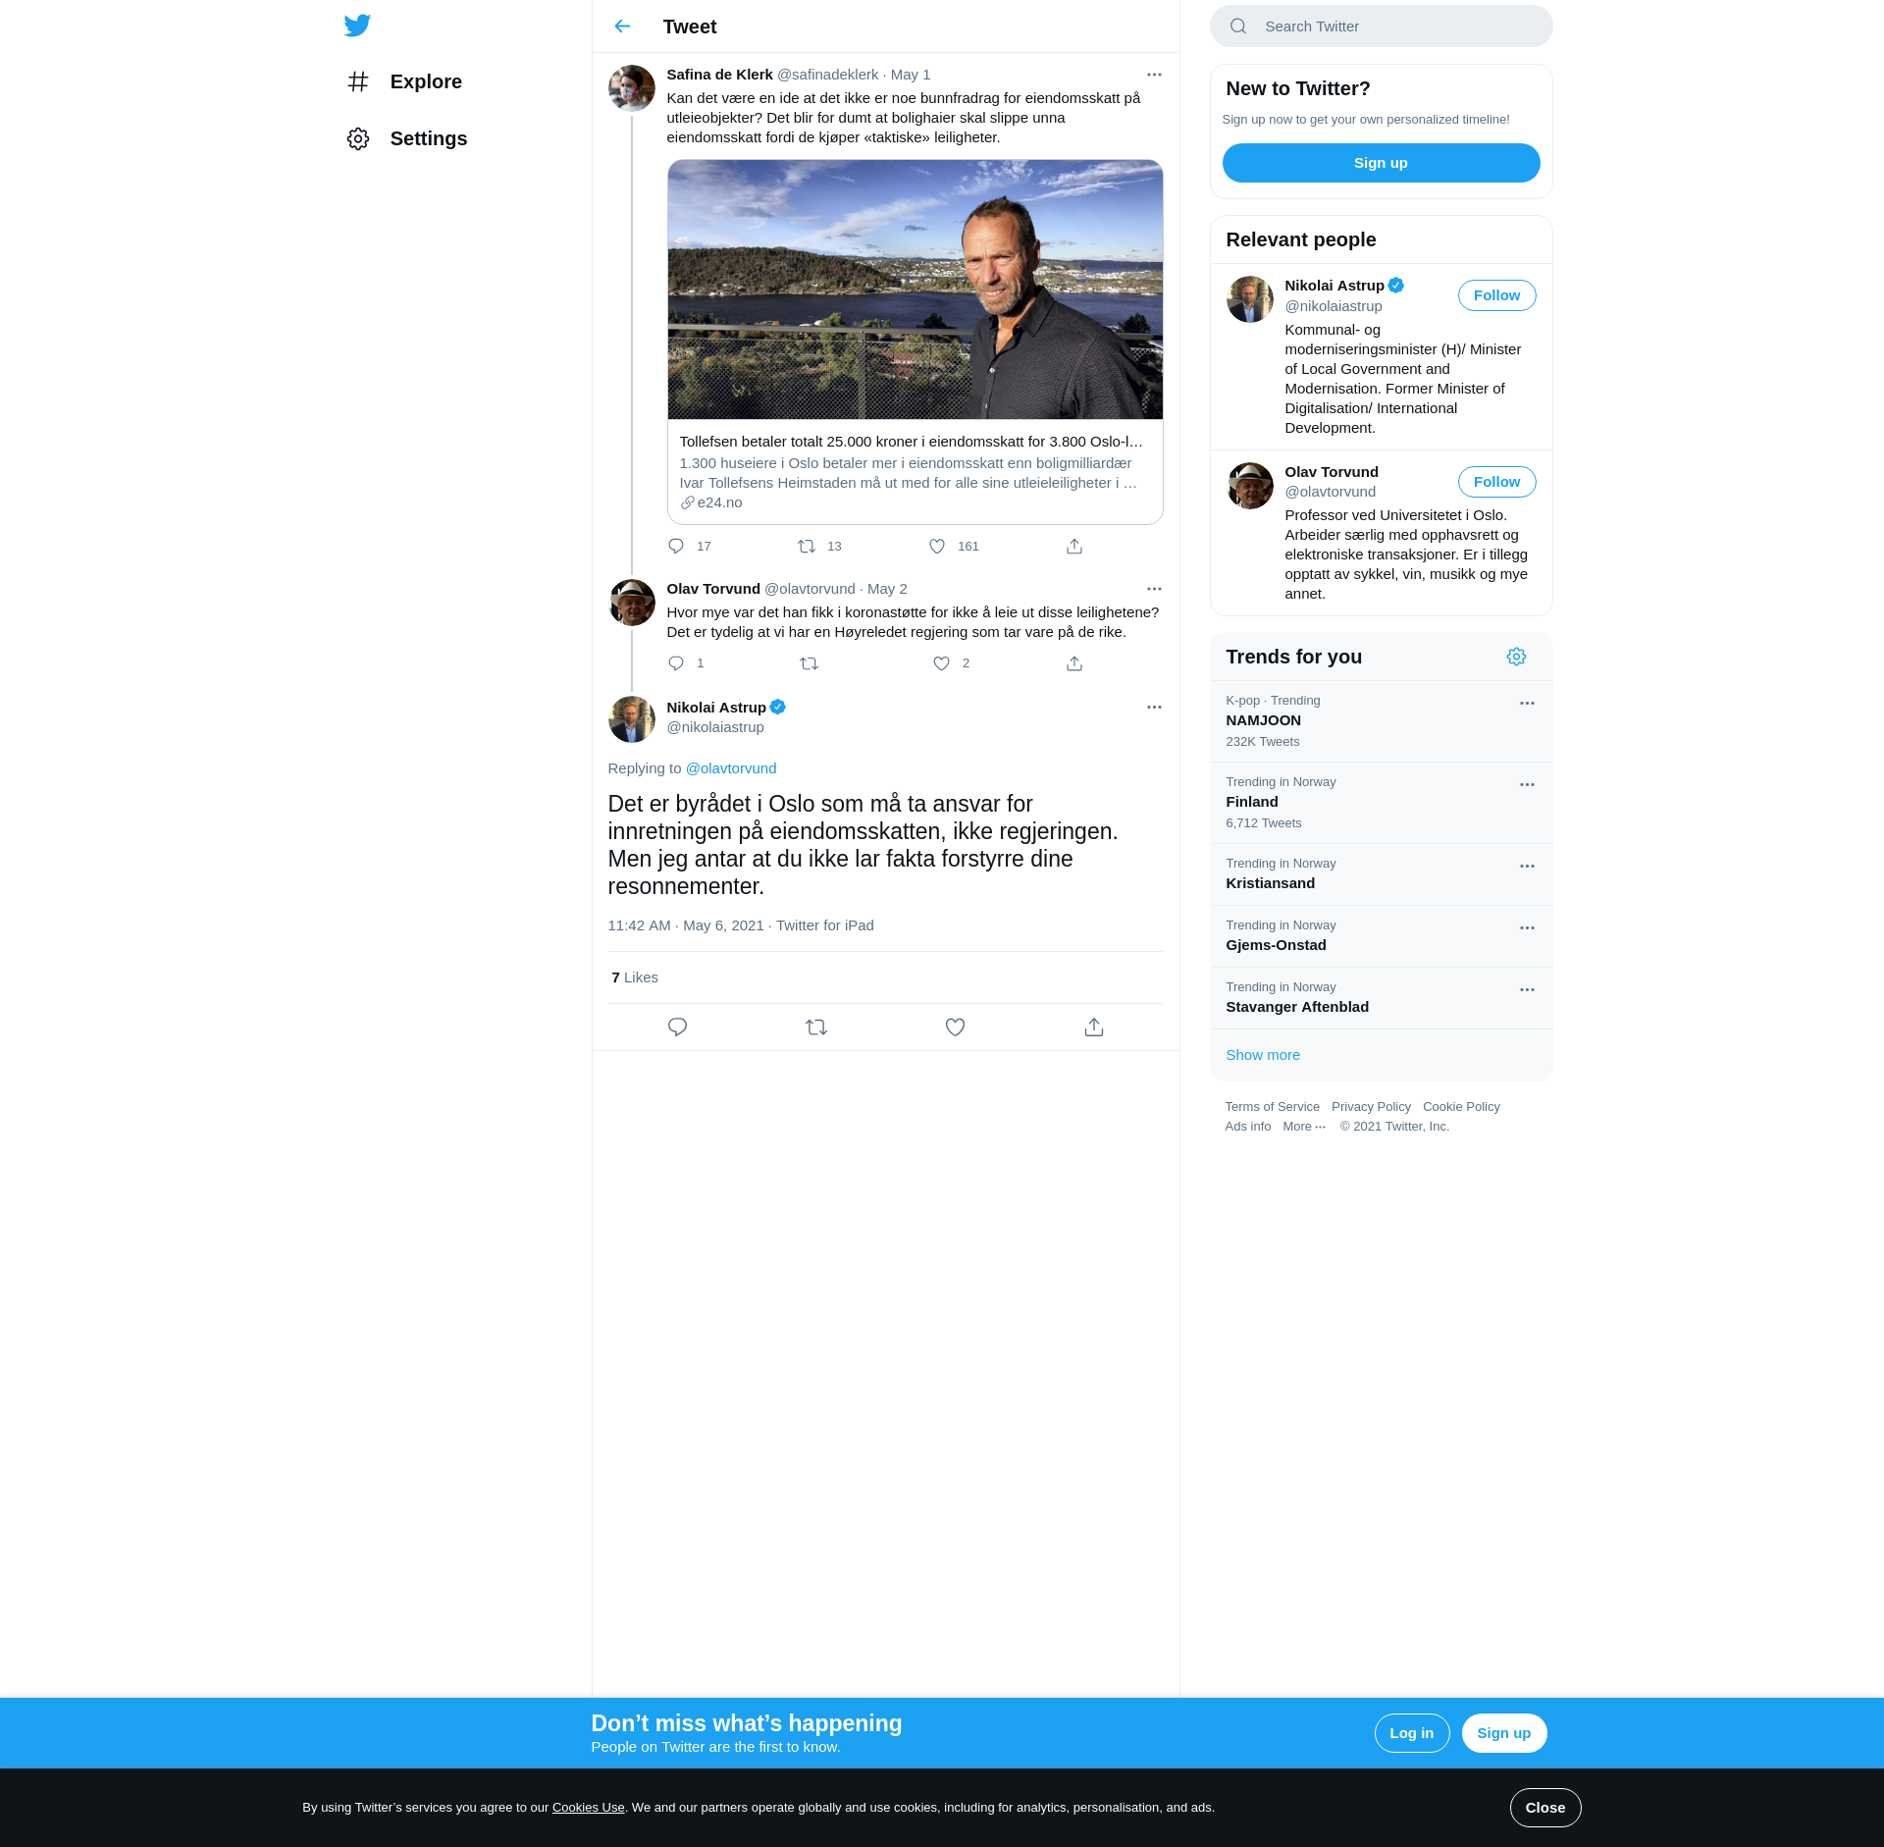The height and width of the screenshot is (1847, 1884).
Task: Open Olav Torvund's avatar in the thread
Action: [632, 603]
